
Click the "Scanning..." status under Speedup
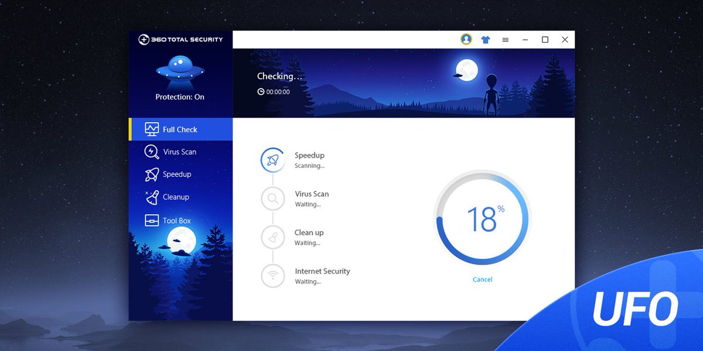point(309,166)
